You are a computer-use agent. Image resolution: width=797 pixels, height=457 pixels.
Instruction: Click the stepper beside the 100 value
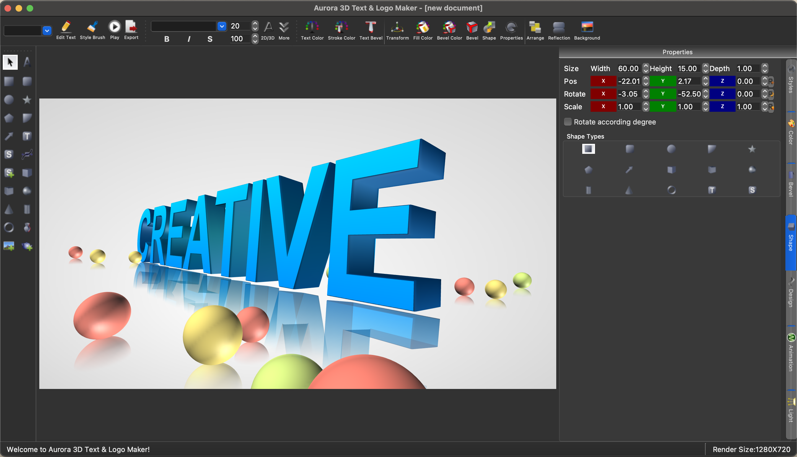pyautogui.click(x=255, y=39)
